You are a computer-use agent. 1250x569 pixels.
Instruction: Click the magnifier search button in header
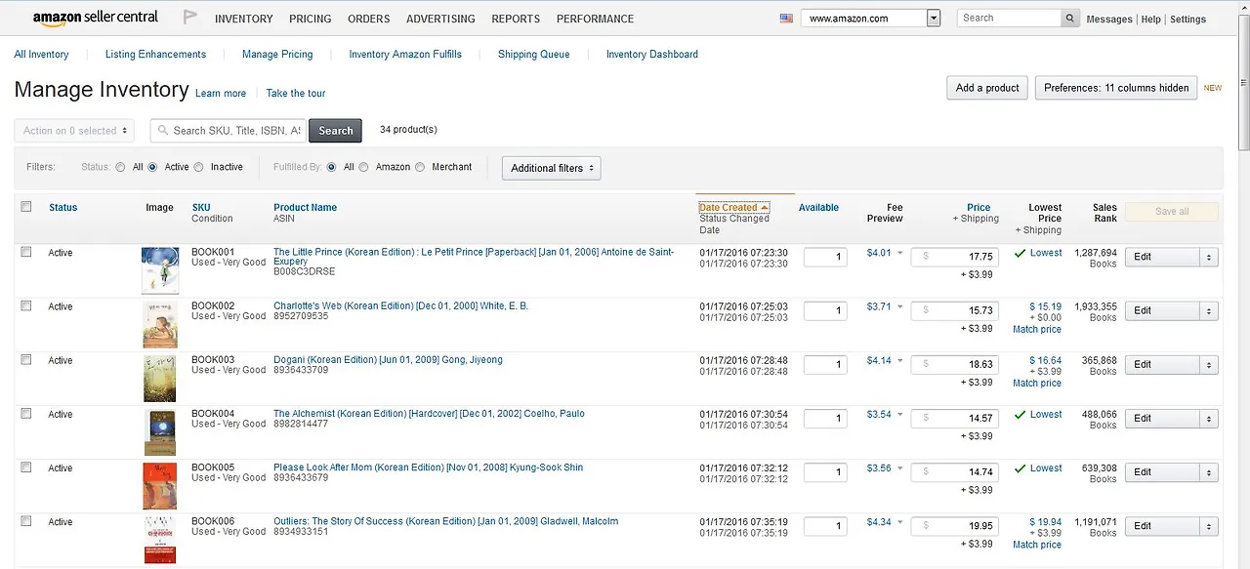pos(1070,18)
